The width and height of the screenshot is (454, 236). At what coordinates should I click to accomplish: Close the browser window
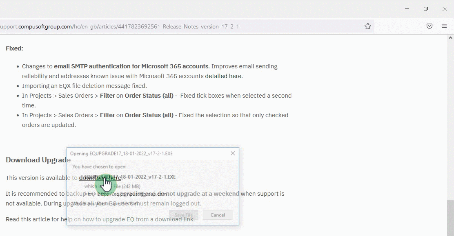[445, 9]
